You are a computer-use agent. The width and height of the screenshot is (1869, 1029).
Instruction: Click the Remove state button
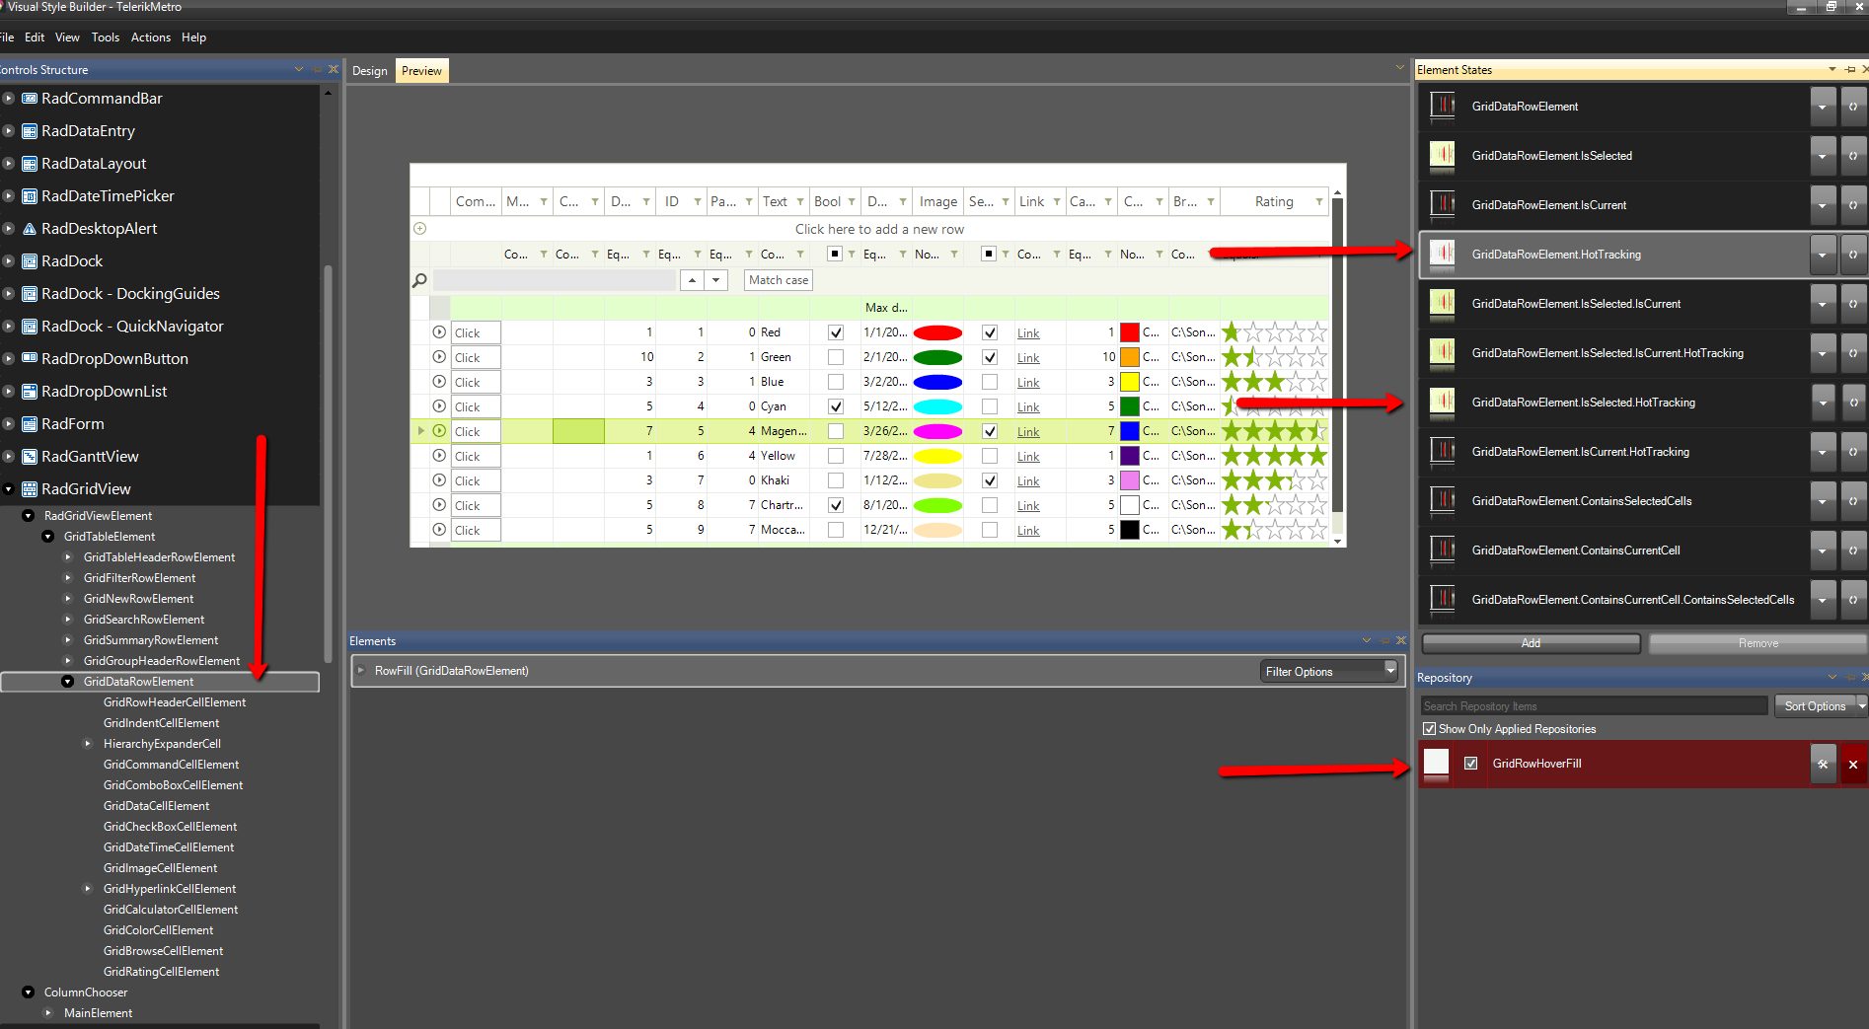1757,643
